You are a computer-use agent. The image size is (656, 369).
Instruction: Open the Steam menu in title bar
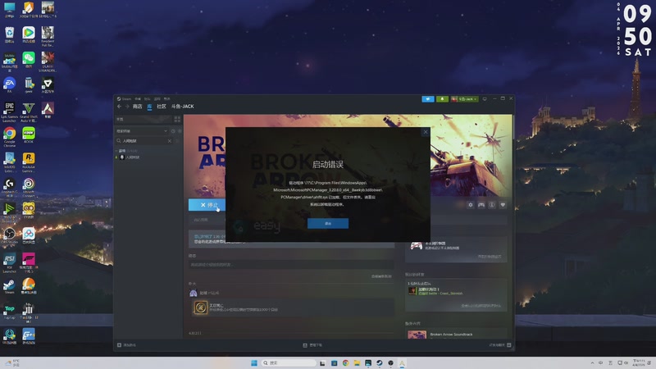coord(125,98)
